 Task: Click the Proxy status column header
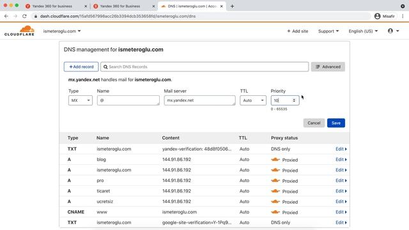pos(284,138)
